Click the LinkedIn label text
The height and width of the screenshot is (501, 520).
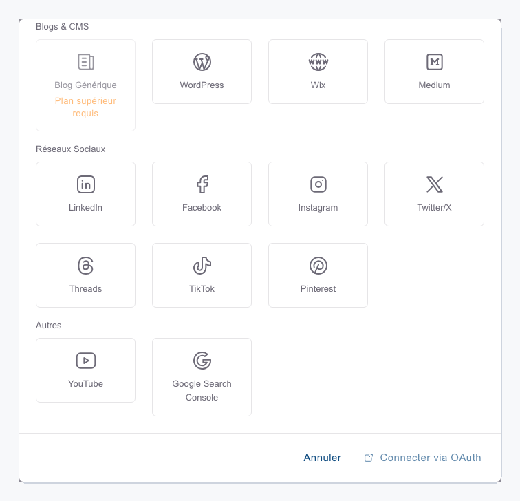pyautogui.click(x=85, y=208)
